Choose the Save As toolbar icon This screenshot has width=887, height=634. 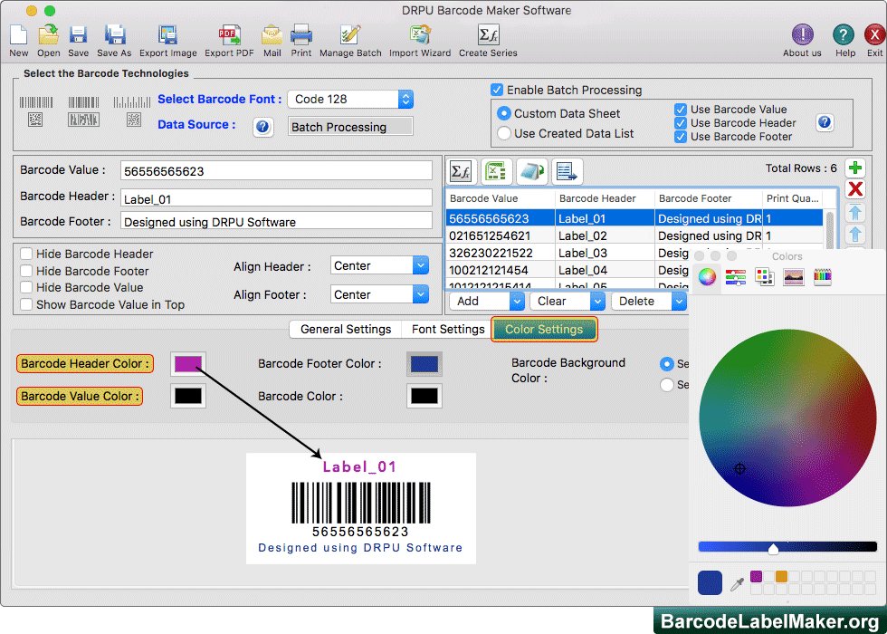(x=114, y=35)
